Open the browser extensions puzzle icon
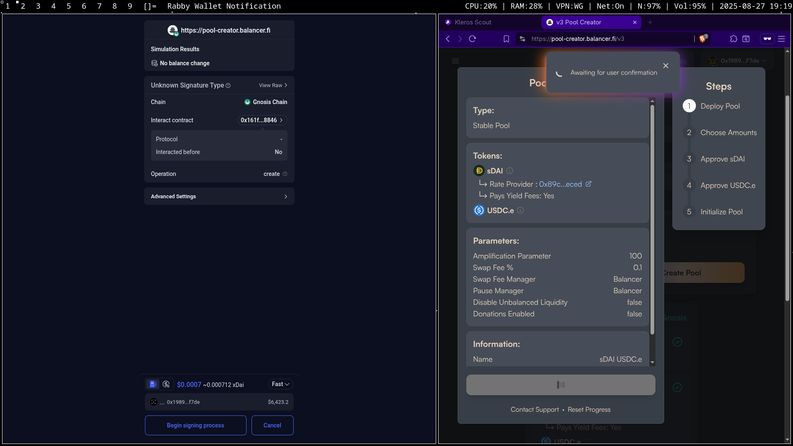This screenshot has width=793, height=446. [734, 39]
